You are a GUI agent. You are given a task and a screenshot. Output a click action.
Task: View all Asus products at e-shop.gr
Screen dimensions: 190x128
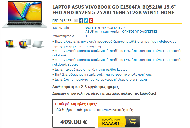pos(101,80)
